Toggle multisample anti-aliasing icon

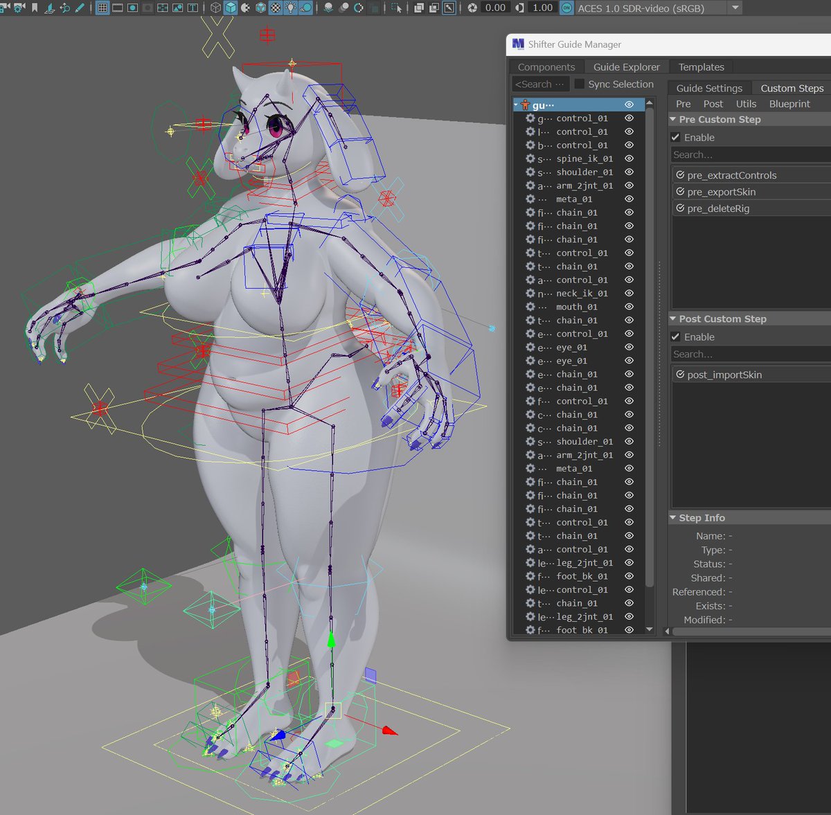(358, 8)
